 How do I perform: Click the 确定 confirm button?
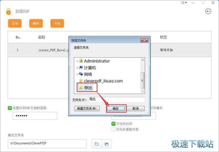[x=116, y=109]
